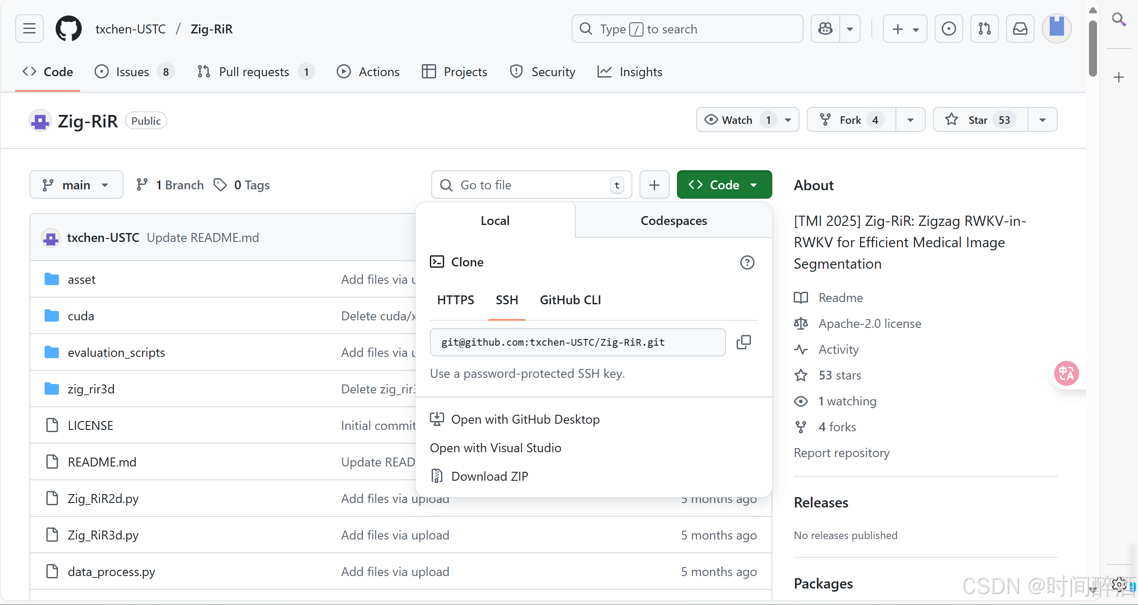Open the Security tab
Screen dimensions: 1138x605
tap(542, 72)
